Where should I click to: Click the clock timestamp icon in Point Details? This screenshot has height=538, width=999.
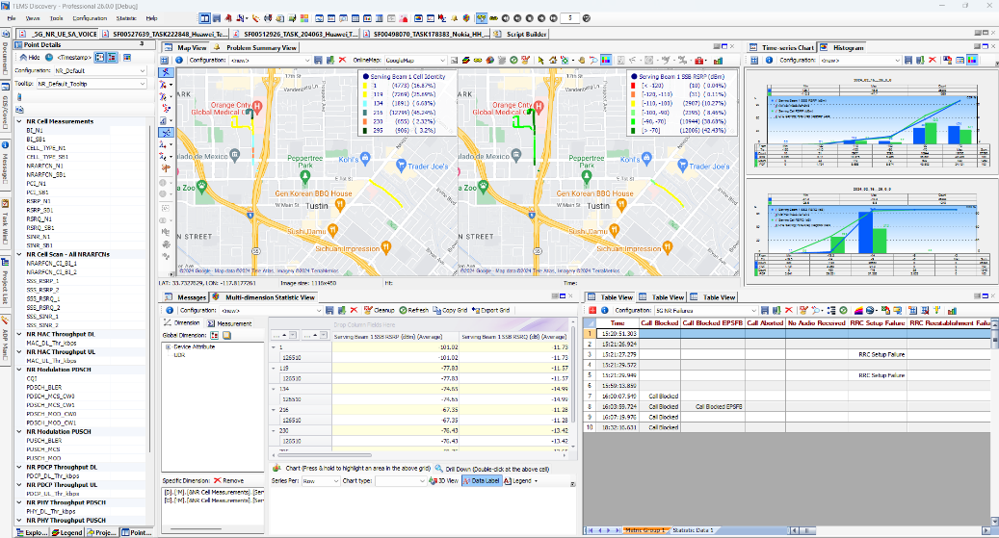[49, 58]
